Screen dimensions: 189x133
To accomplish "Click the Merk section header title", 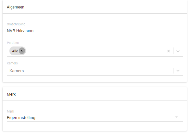I will click(11, 94).
